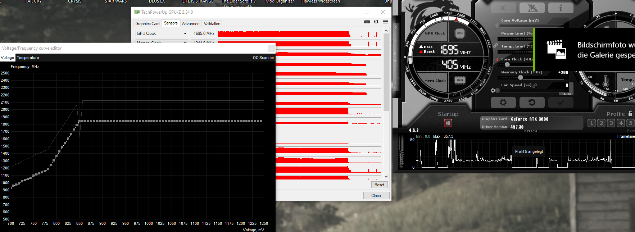Viewport: 635px width, 232px height.
Task: Select the Flawless Widescreen desktop shortcut label
Action: point(321,1)
